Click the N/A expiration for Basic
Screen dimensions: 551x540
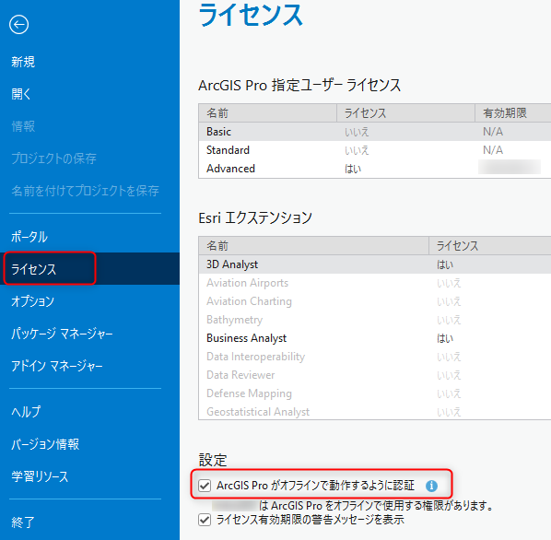tap(493, 132)
